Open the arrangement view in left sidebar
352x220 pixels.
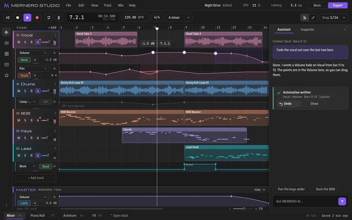point(6,32)
